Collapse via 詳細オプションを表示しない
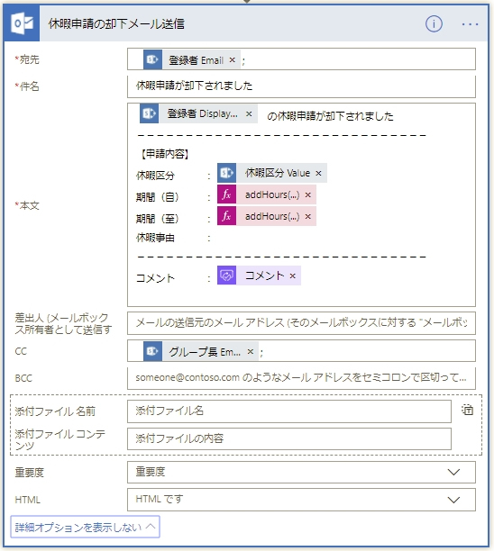 pyautogui.click(x=85, y=527)
